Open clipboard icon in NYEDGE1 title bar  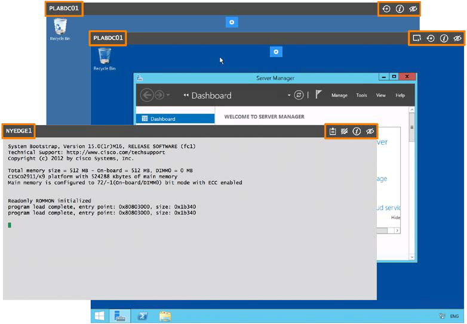coord(333,131)
